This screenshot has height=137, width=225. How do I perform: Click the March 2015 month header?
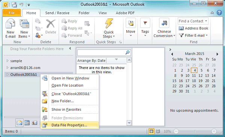(195, 54)
